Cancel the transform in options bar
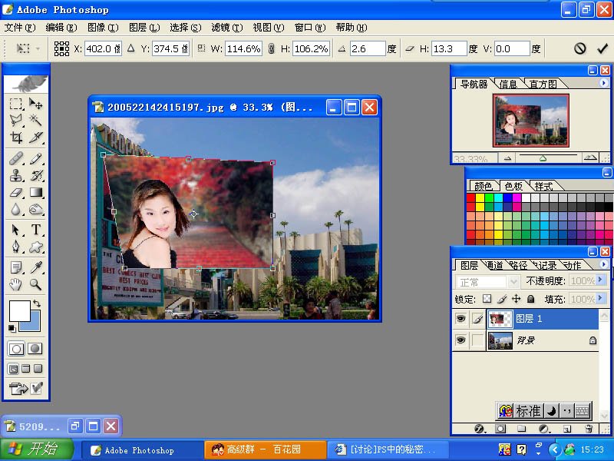This screenshot has width=614, height=461. click(580, 48)
